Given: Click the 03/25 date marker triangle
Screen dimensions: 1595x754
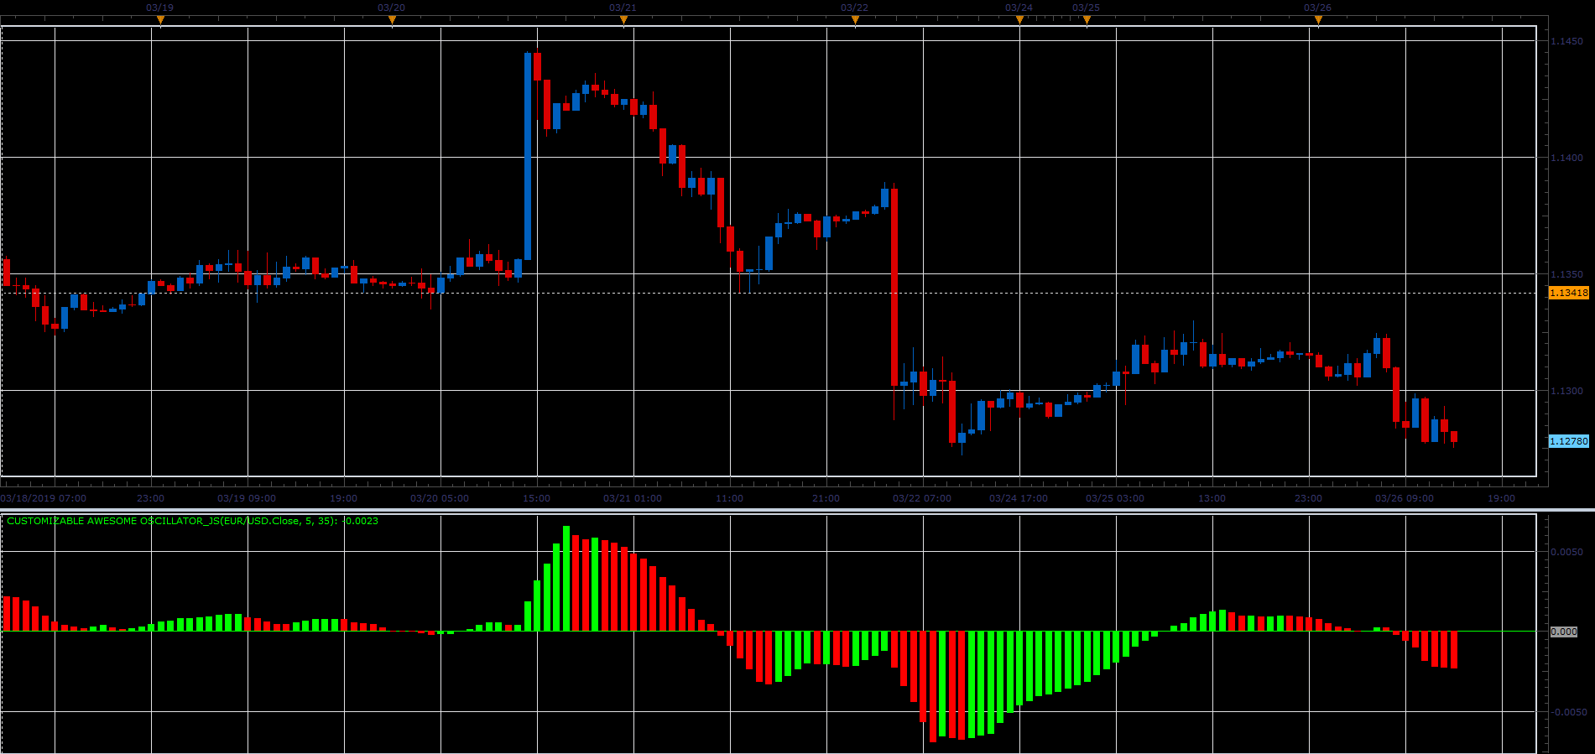Looking at the screenshot, I should pyautogui.click(x=1087, y=21).
